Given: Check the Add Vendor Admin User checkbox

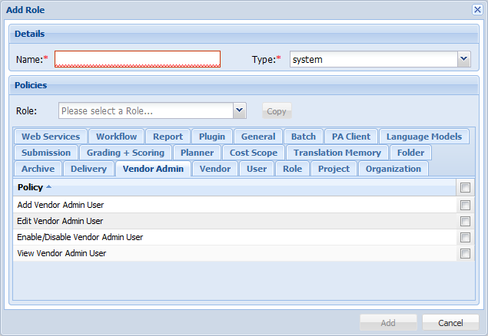Looking at the screenshot, I should (x=465, y=205).
